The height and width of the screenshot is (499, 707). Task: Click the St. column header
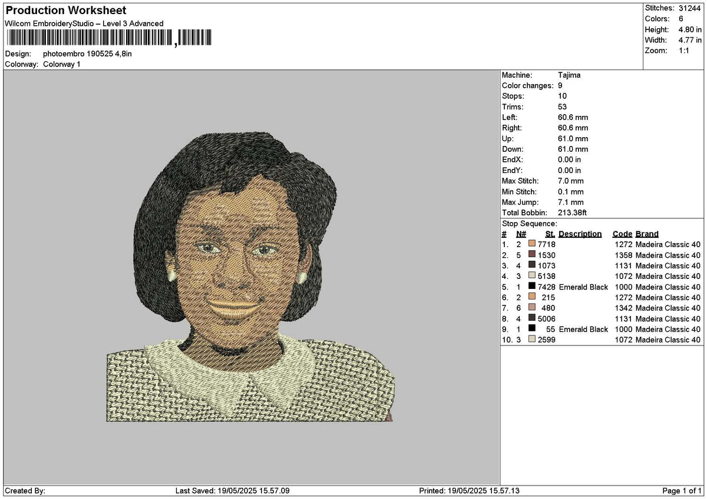coord(549,234)
